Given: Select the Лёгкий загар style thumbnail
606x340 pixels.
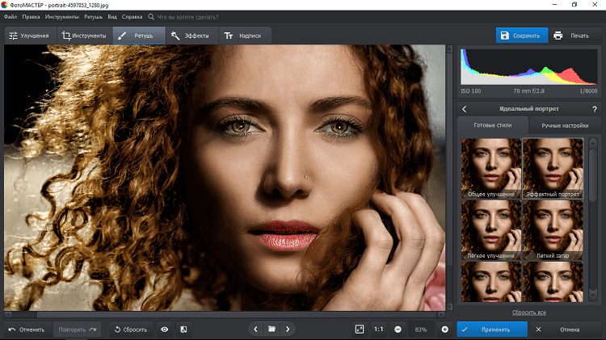Looking at the screenshot, I should click(553, 230).
